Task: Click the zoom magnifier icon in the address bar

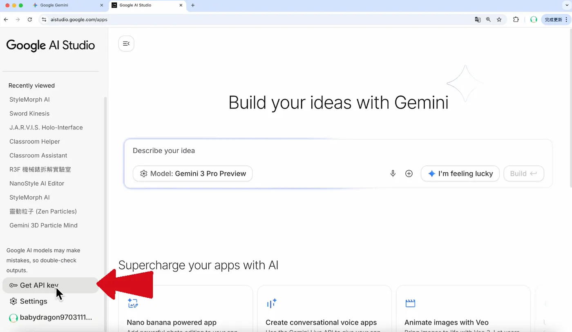Action: (x=488, y=19)
